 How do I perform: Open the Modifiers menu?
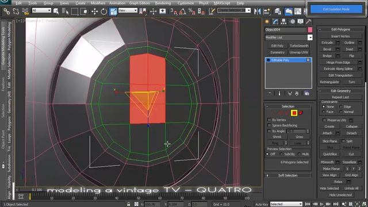98,3
